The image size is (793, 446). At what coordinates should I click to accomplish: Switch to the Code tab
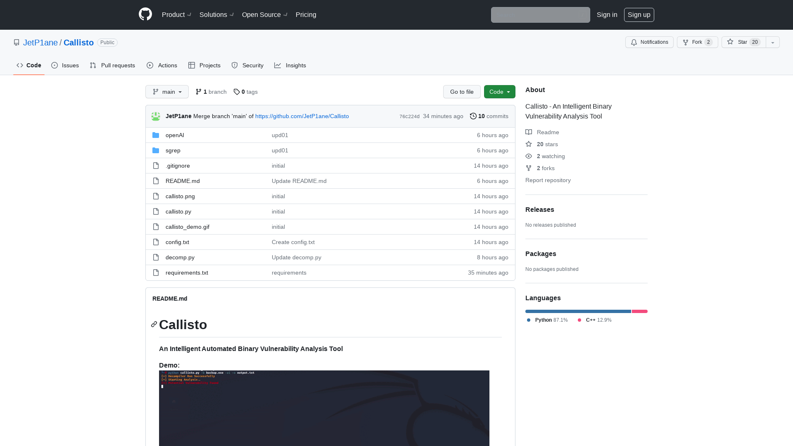(x=29, y=65)
